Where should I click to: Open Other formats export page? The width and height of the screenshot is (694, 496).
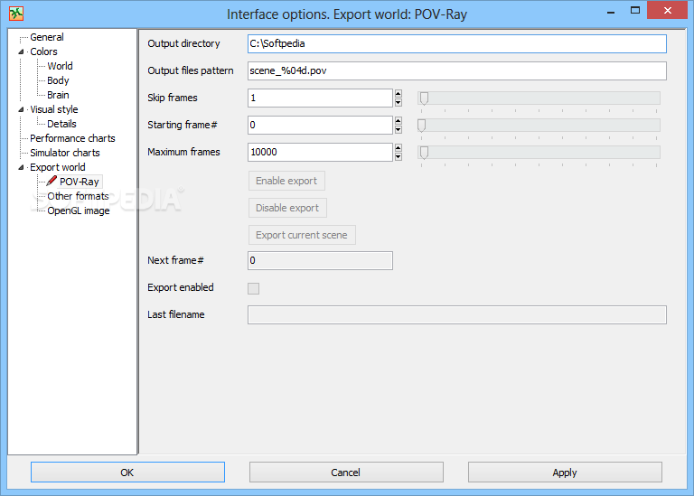click(x=78, y=196)
